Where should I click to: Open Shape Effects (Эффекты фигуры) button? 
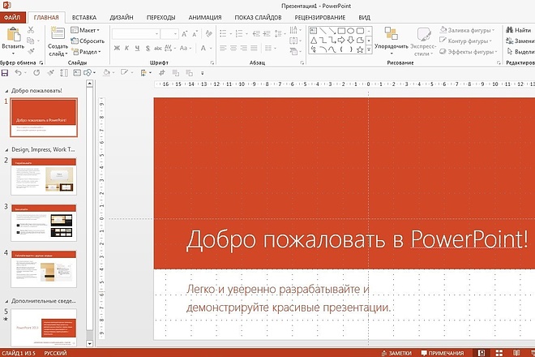[469, 52]
